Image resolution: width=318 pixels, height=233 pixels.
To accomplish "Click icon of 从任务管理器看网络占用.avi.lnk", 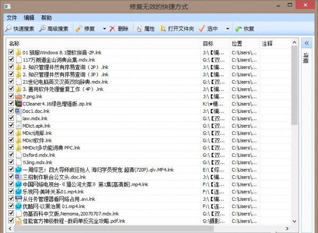I will coord(19,199).
